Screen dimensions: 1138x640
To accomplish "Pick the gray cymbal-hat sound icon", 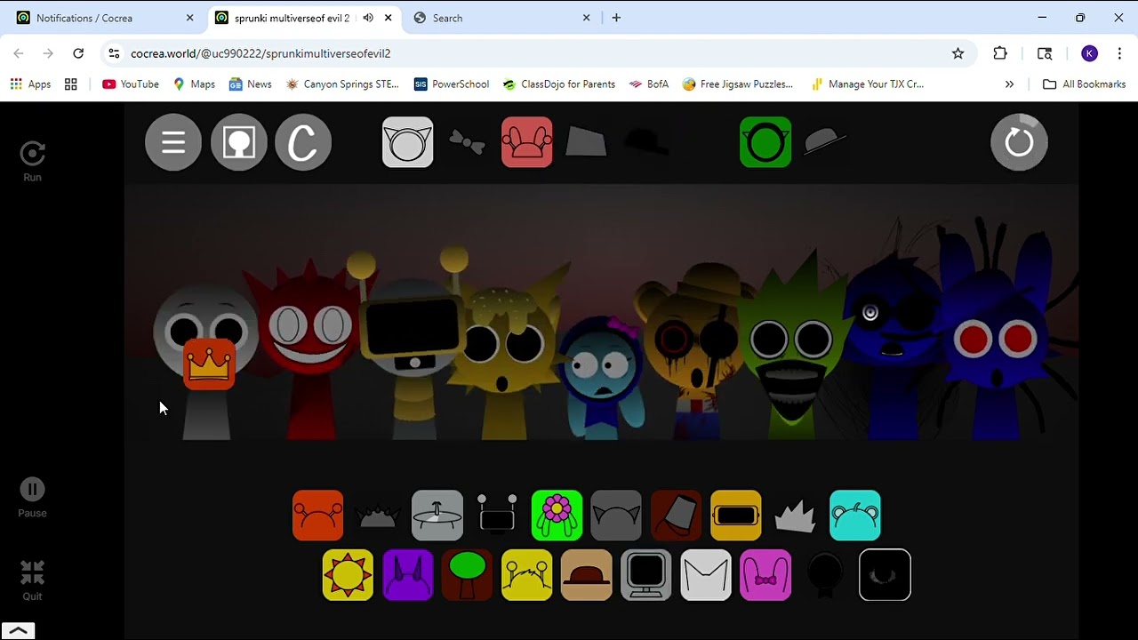I will (x=437, y=516).
